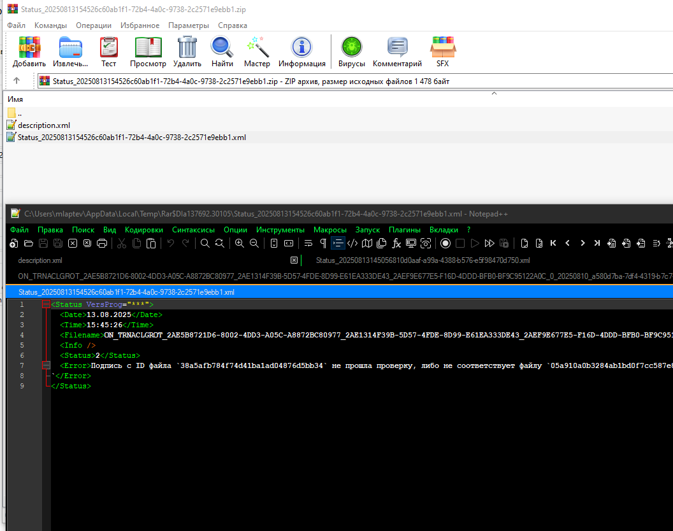Switch to the description.xml tab
The width and height of the screenshot is (673, 531).
40,260
